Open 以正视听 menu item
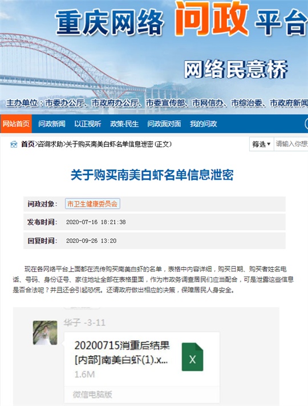The height and width of the screenshot is (406, 308). (88, 124)
